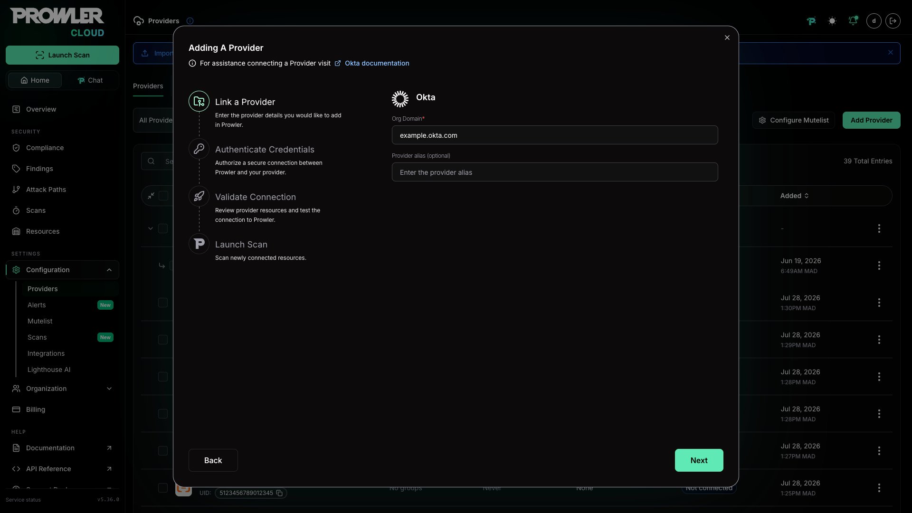Open row actions for Jul 28 1:28PM upper entry
This screenshot has width=912, height=513.
coord(879,377)
